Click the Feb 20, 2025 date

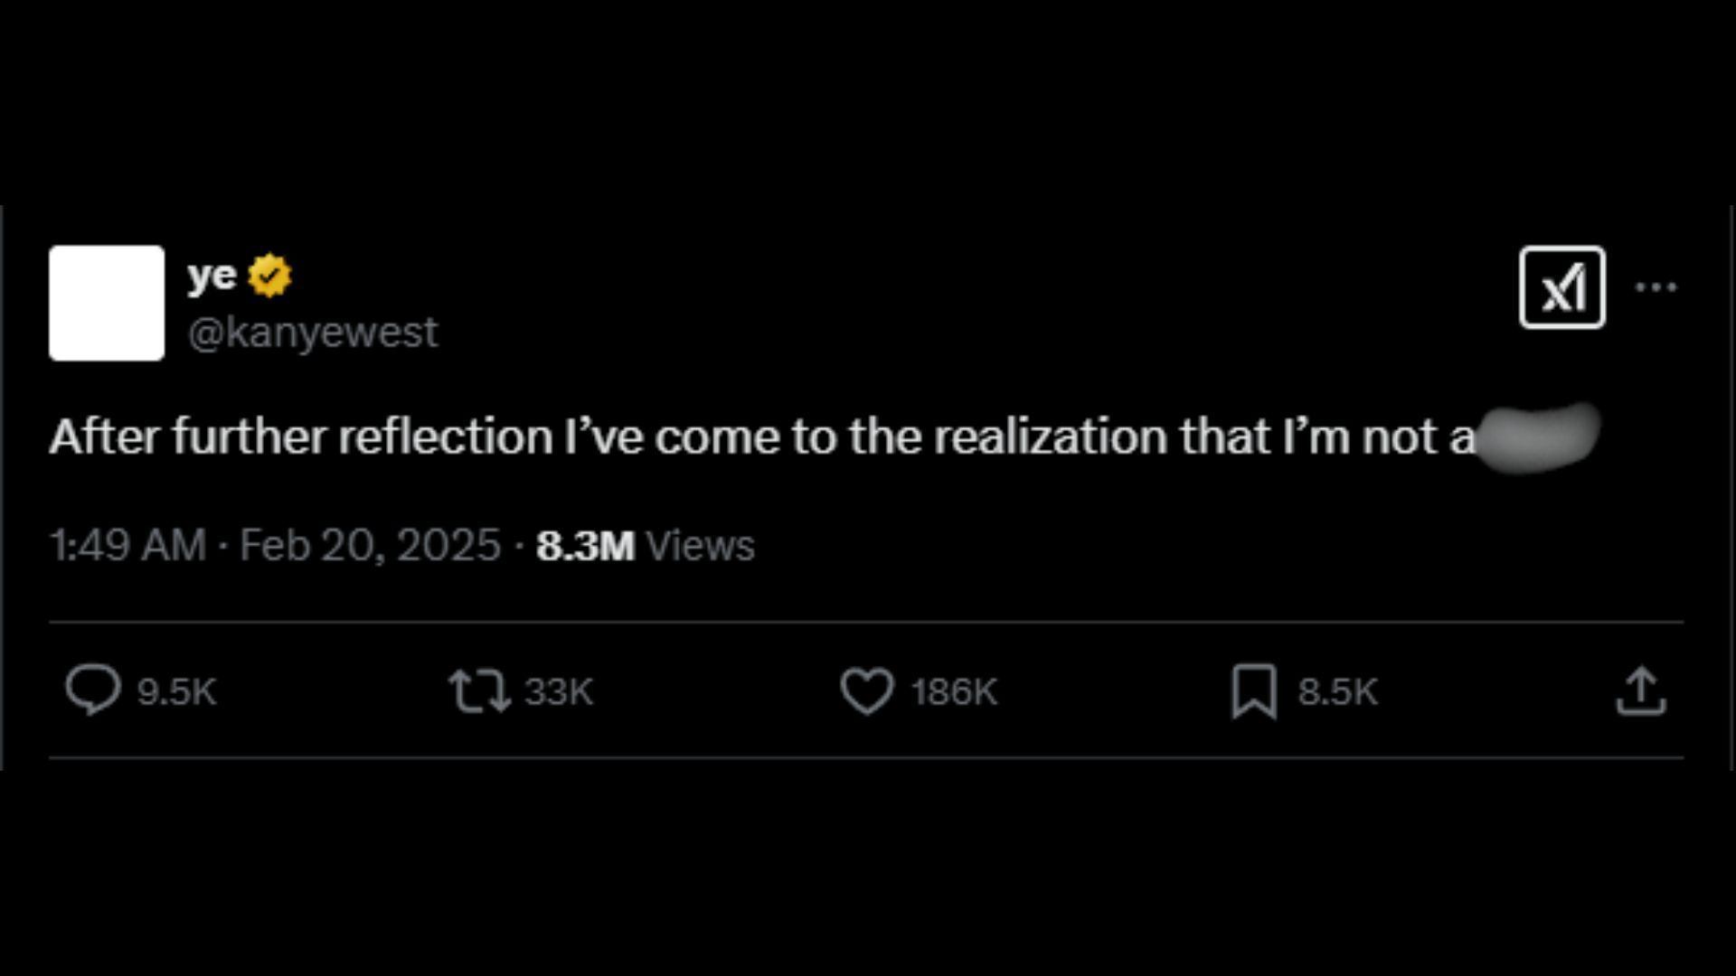pos(370,545)
